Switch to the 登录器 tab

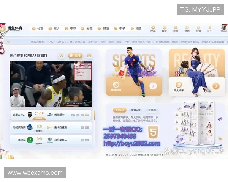click(x=152, y=110)
